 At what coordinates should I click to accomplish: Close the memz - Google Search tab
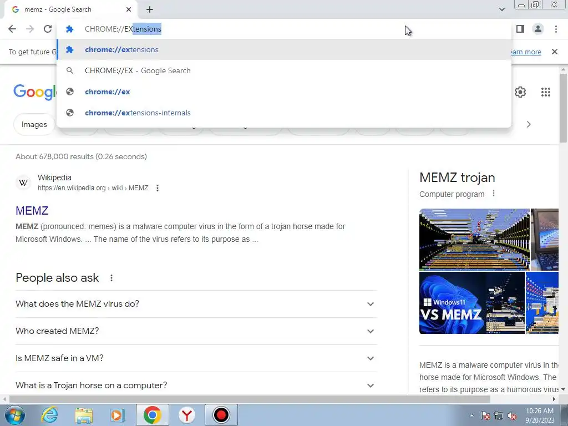click(129, 9)
